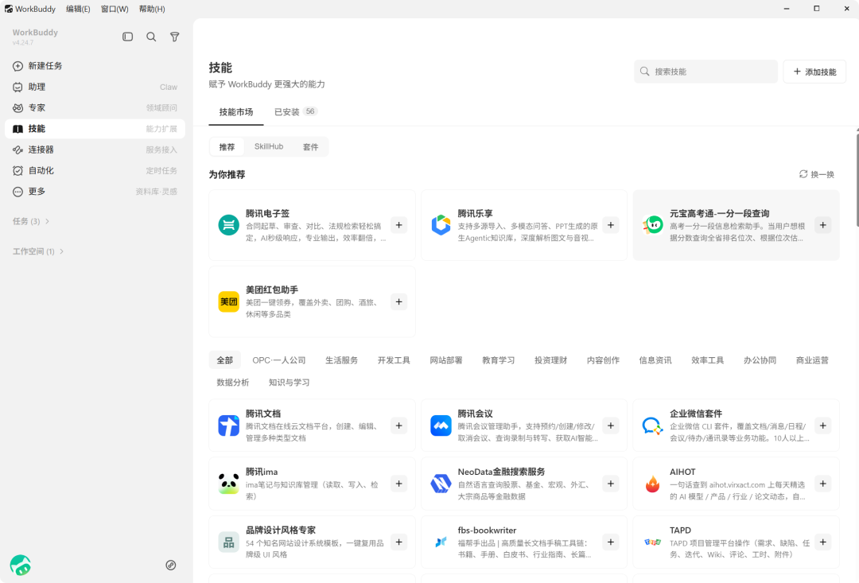Image resolution: width=859 pixels, height=583 pixels.
Task: Add the 腾讯会议 skill with plus icon
Action: 611,426
